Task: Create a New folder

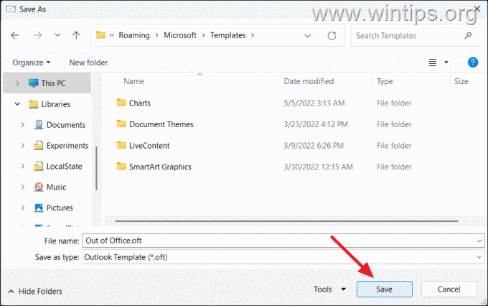Action: tap(88, 62)
